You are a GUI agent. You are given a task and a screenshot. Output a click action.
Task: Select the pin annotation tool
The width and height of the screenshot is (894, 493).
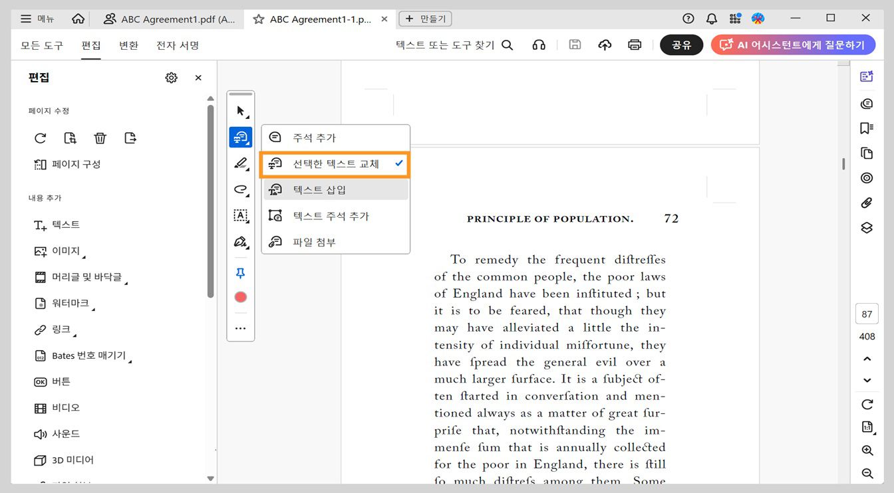(240, 272)
